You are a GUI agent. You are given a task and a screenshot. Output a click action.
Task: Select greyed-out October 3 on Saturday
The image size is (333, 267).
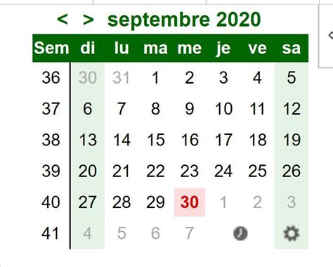(292, 202)
